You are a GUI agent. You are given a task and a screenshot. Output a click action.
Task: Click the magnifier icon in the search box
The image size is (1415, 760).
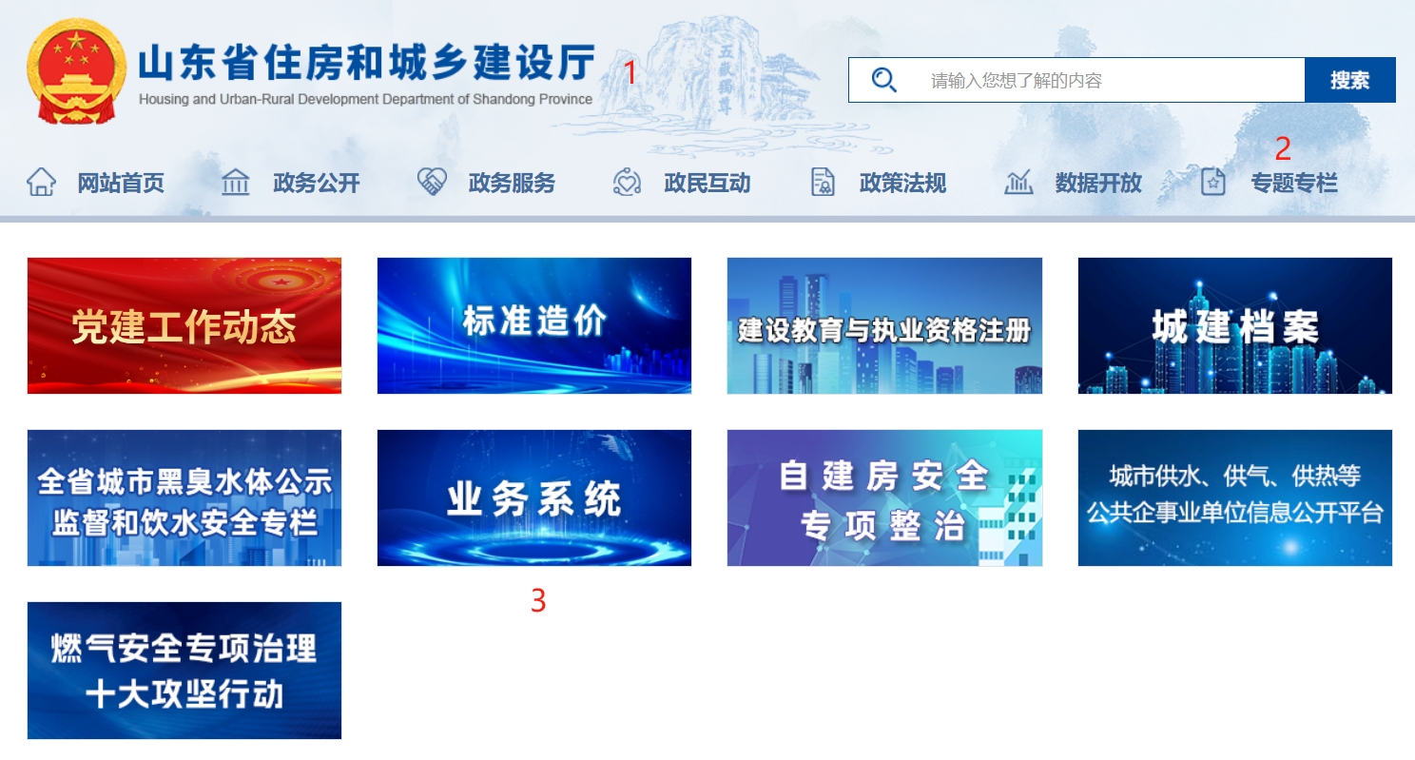point(884,80)
